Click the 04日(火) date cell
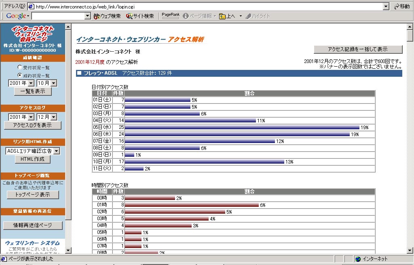Viewport: 414px width, 265px height. tap(102, 120)
